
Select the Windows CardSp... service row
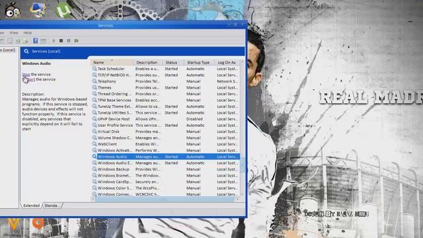165,182
